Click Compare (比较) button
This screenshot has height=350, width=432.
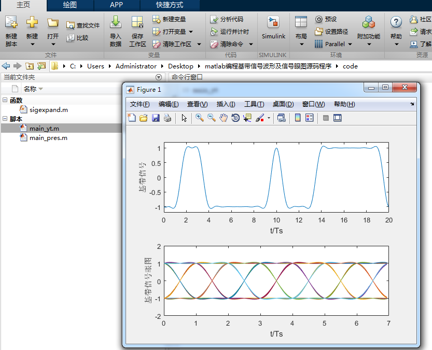coord(77,38)
